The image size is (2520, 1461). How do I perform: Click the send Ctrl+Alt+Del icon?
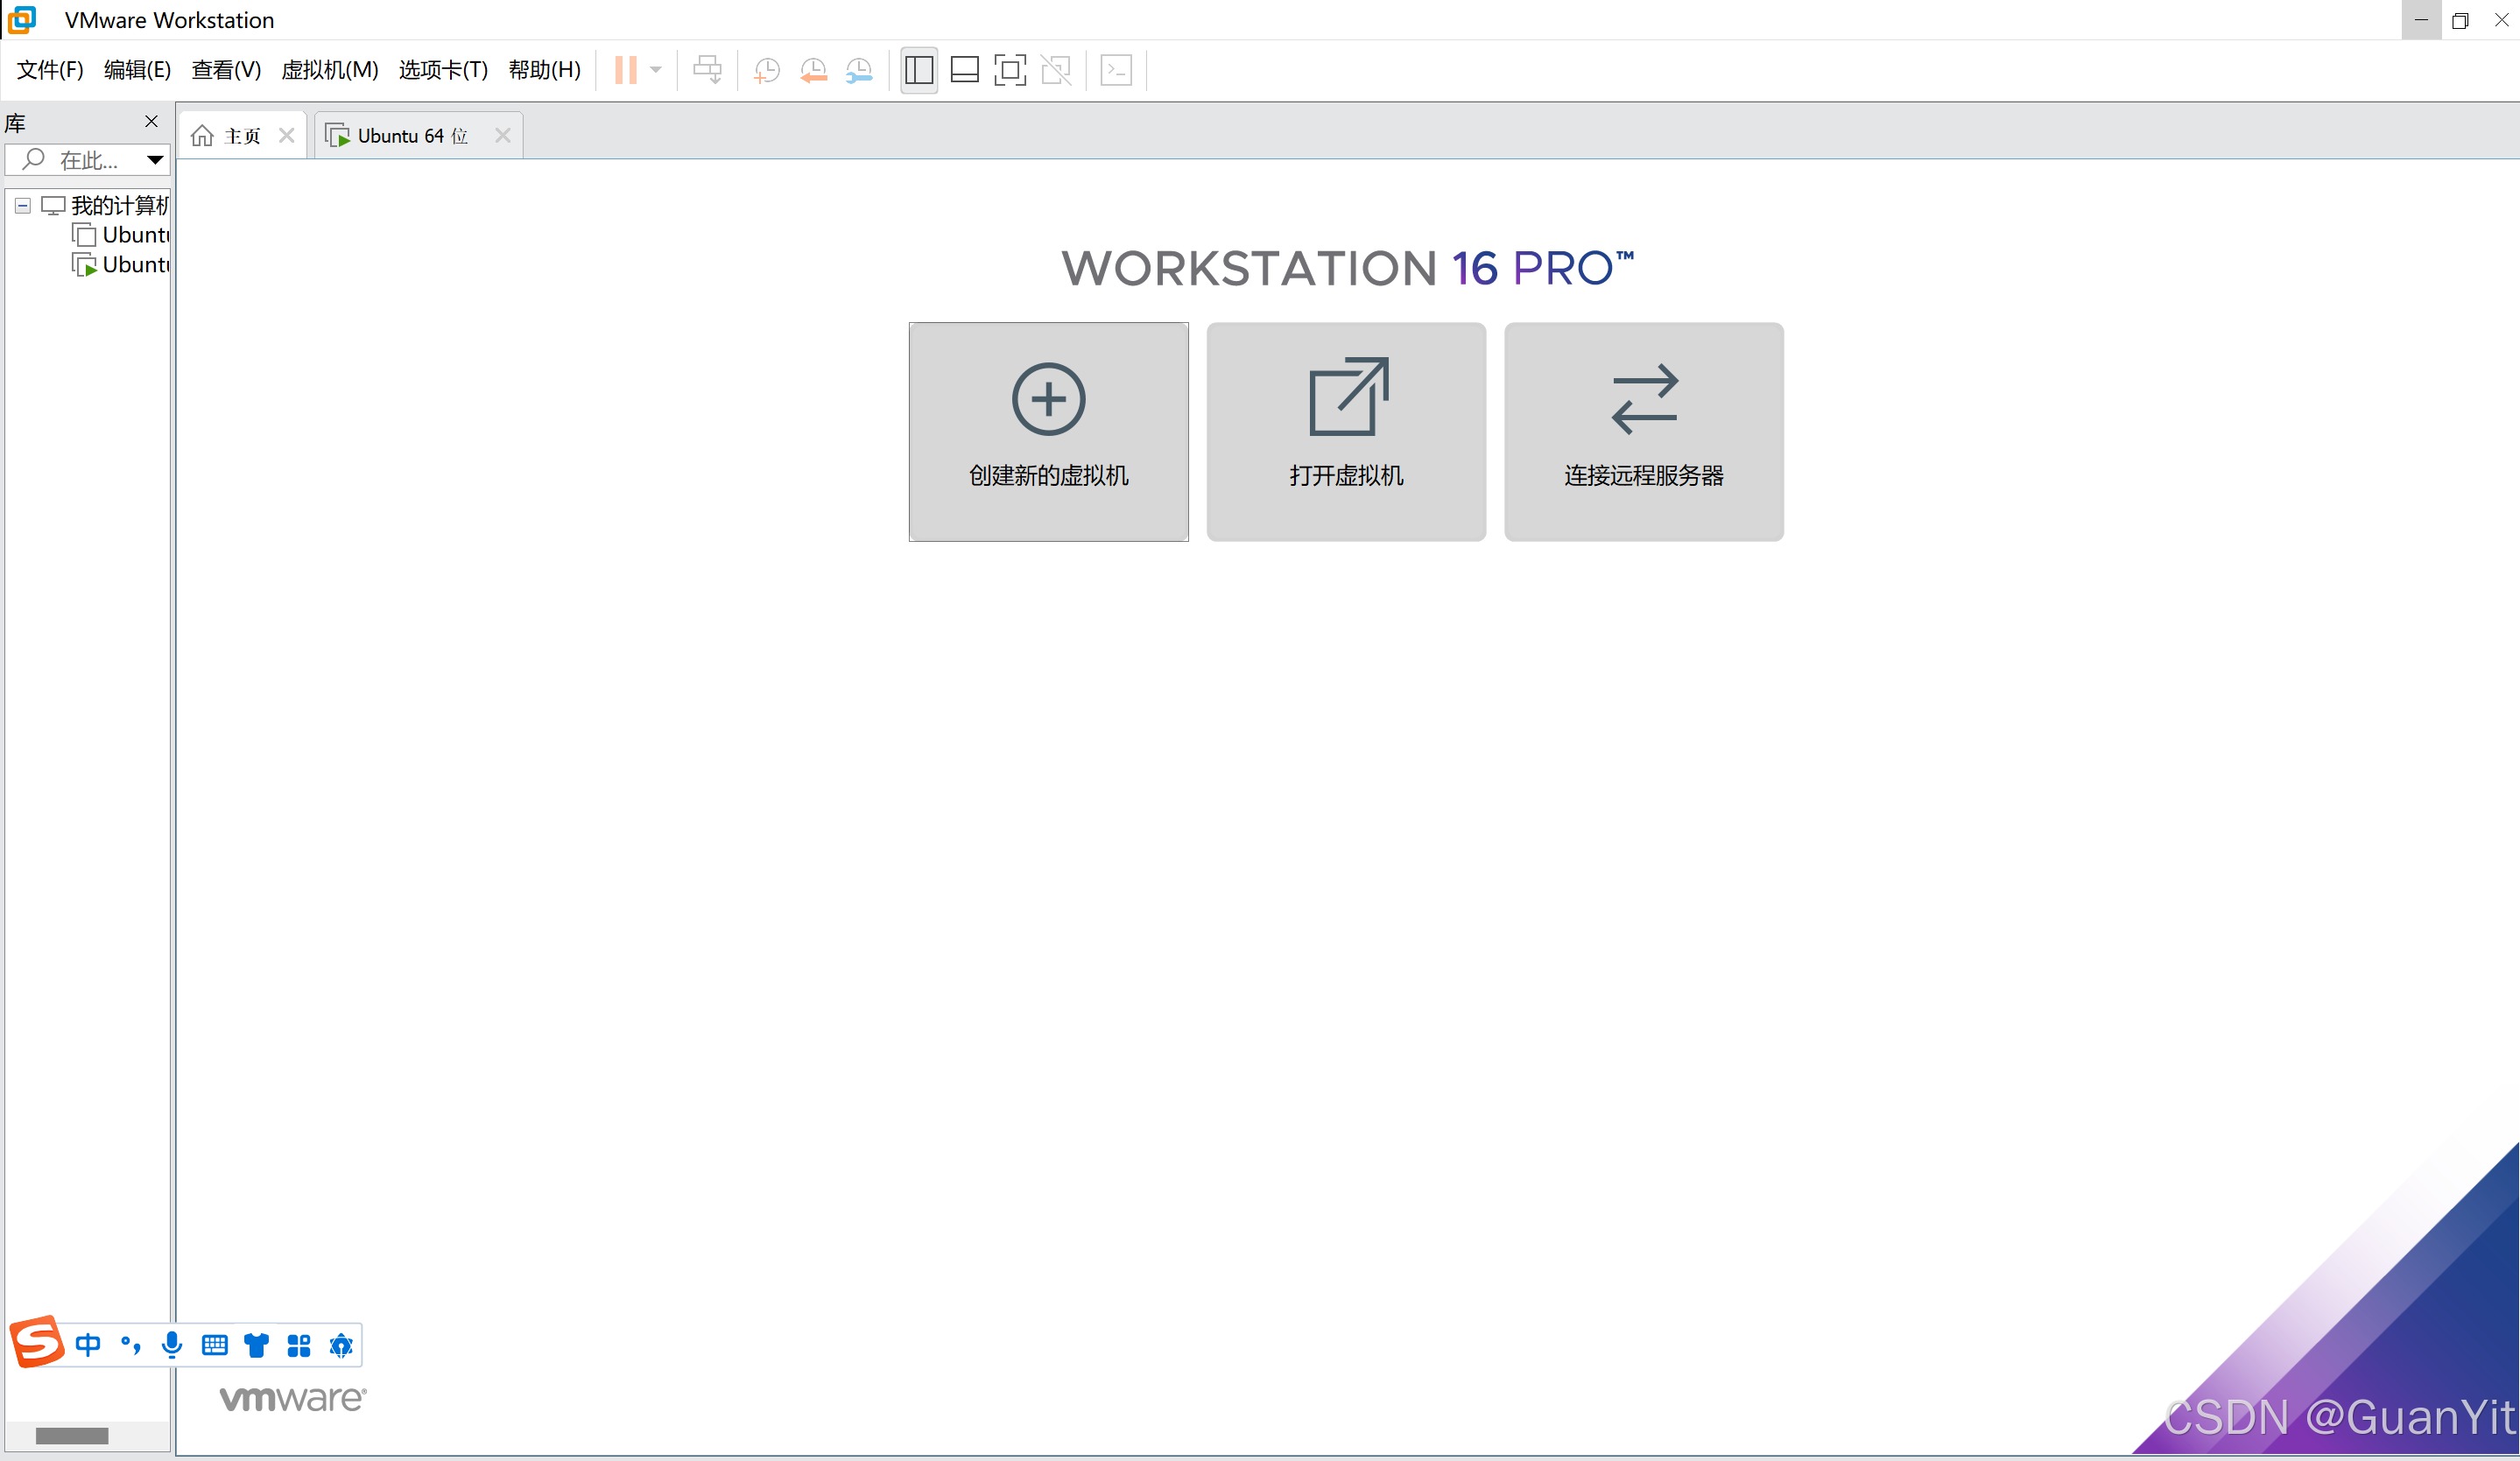coord(707,70)
